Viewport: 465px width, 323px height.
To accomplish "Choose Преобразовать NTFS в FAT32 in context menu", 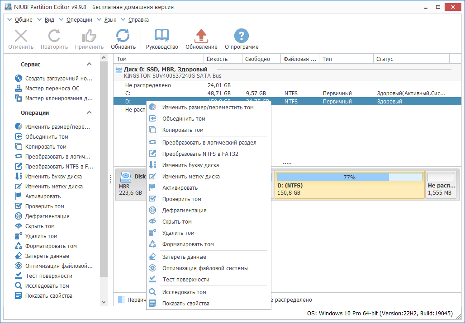I will point(209,154).
